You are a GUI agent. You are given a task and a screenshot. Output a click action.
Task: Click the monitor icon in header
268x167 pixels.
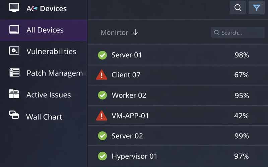(x=14, y=7)
